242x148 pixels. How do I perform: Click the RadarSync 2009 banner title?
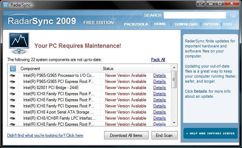click(42, 21)
